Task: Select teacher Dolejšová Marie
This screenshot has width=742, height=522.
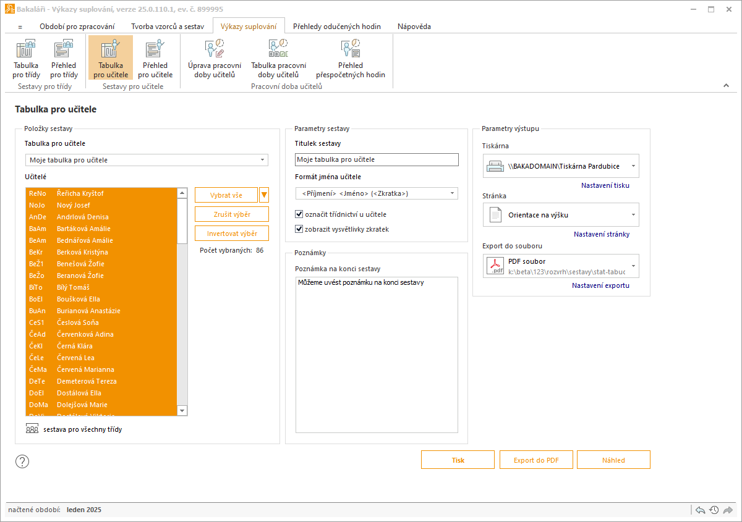Action: click(x=101, y=405)
